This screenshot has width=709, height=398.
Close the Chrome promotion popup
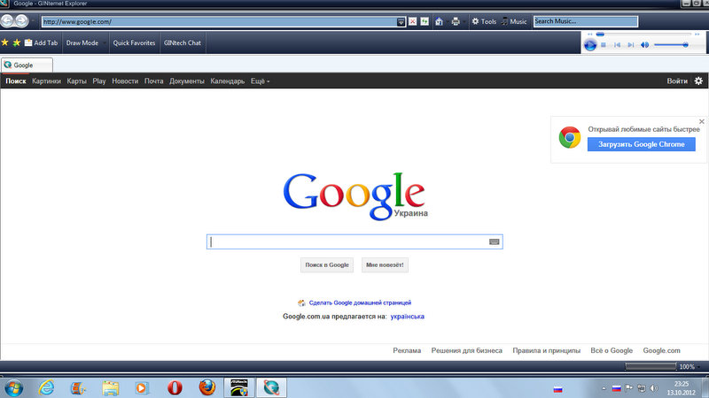point(701,121)
